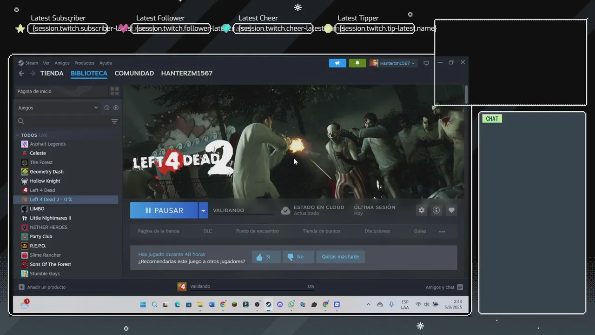The image size is (595, 335).
Task: Select Left 4 Dead in game list
Action: (x=66, y=190)
